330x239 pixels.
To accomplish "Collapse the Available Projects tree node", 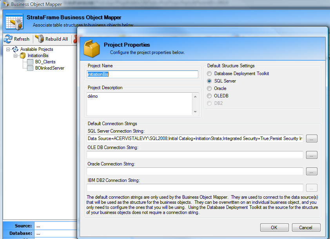I will click(8, 49).
